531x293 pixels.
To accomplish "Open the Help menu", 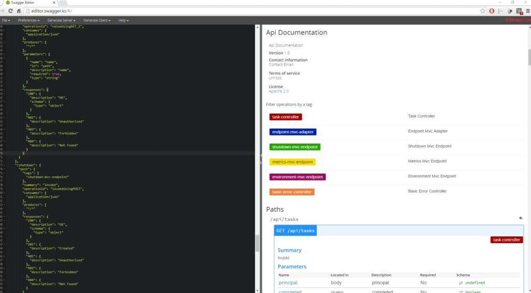I will (123, 20).
